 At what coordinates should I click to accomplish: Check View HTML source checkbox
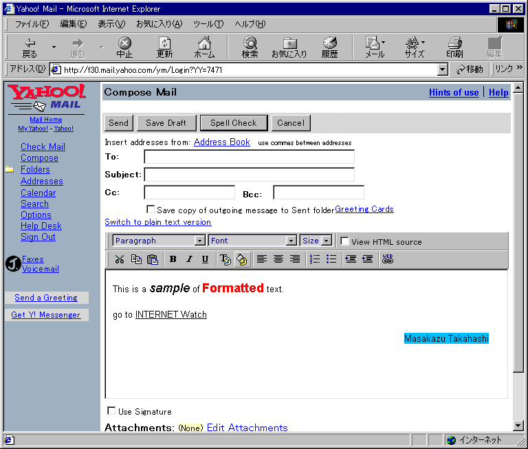[344, 241]
